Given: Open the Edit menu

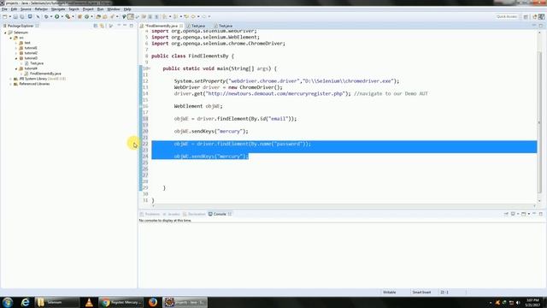Looking at the screenshot, I should coord(14,9).
